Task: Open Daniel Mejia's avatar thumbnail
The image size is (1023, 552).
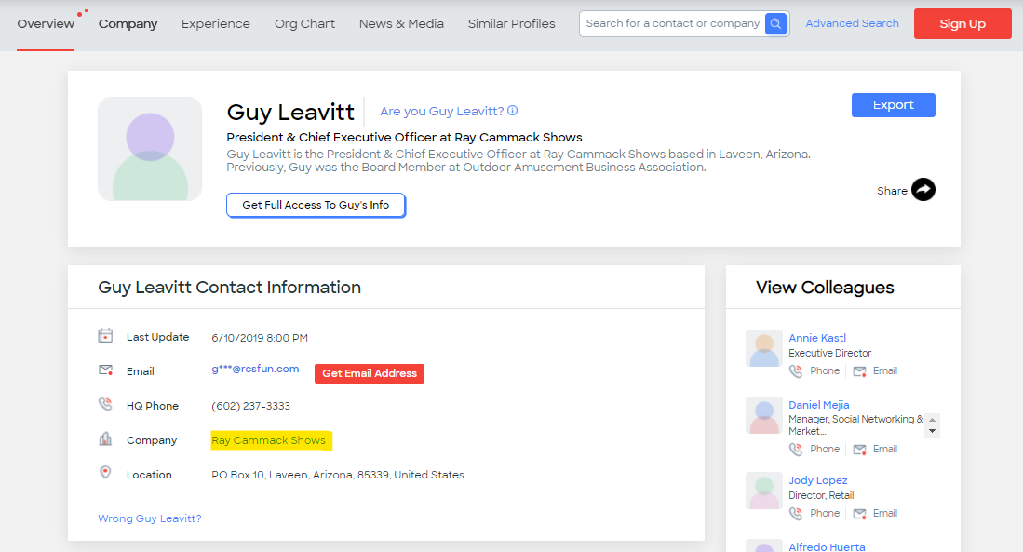Action: [764, 415]
